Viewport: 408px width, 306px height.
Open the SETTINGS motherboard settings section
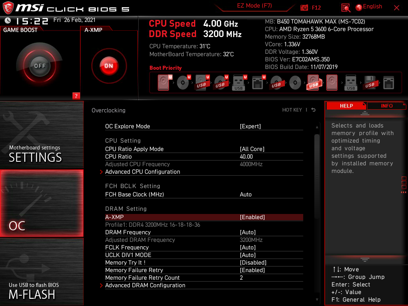coord(41,135)
